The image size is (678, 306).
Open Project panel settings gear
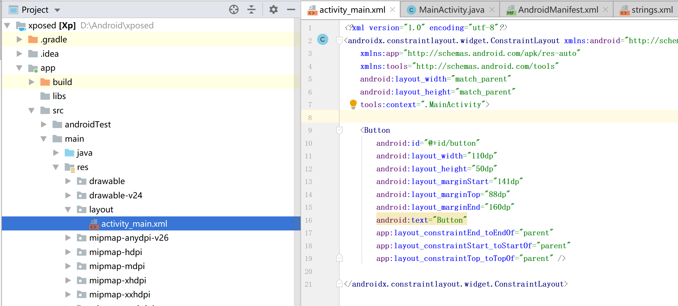pos(273,10)
